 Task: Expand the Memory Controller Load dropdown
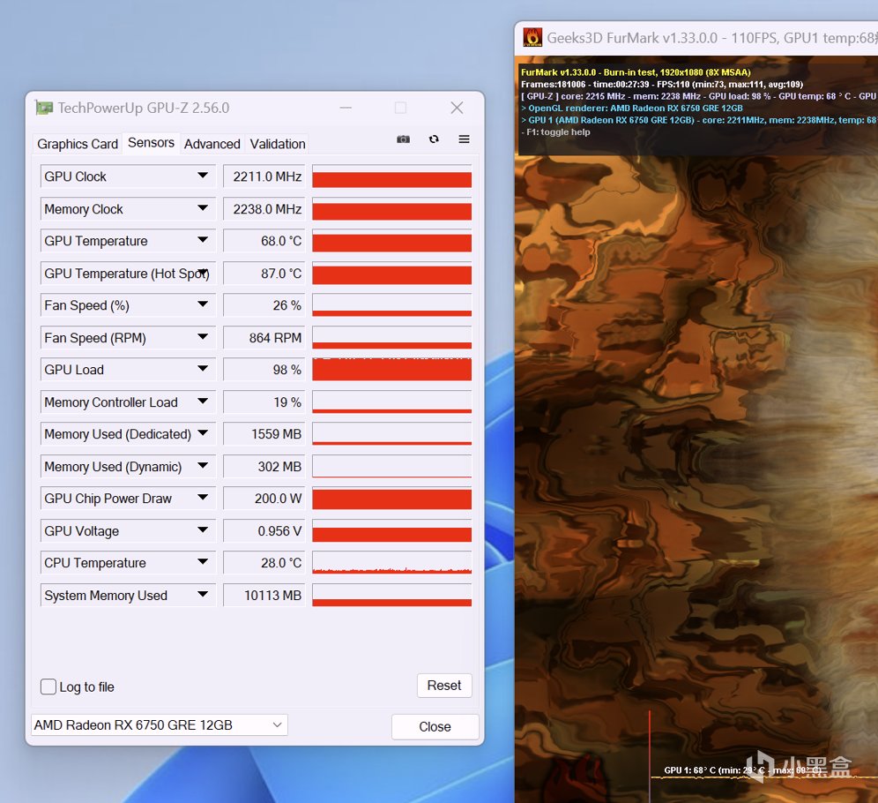(203, 401)
